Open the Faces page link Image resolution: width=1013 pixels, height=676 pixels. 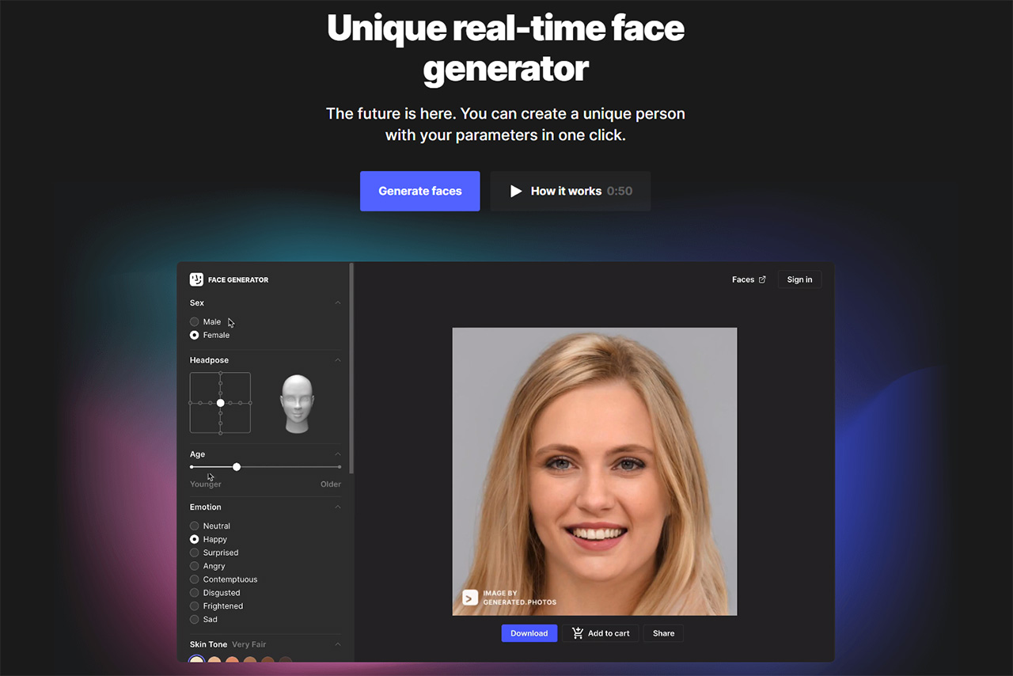(742, 279)
